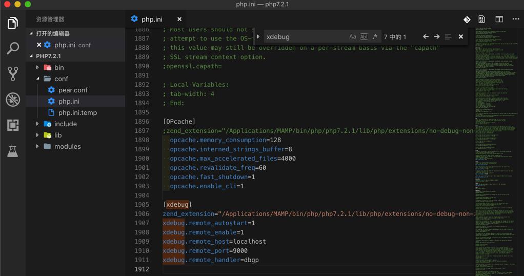Click the gear icon on php.ini tab
Screen dimensions: 524x276
[x=134, y=19]
